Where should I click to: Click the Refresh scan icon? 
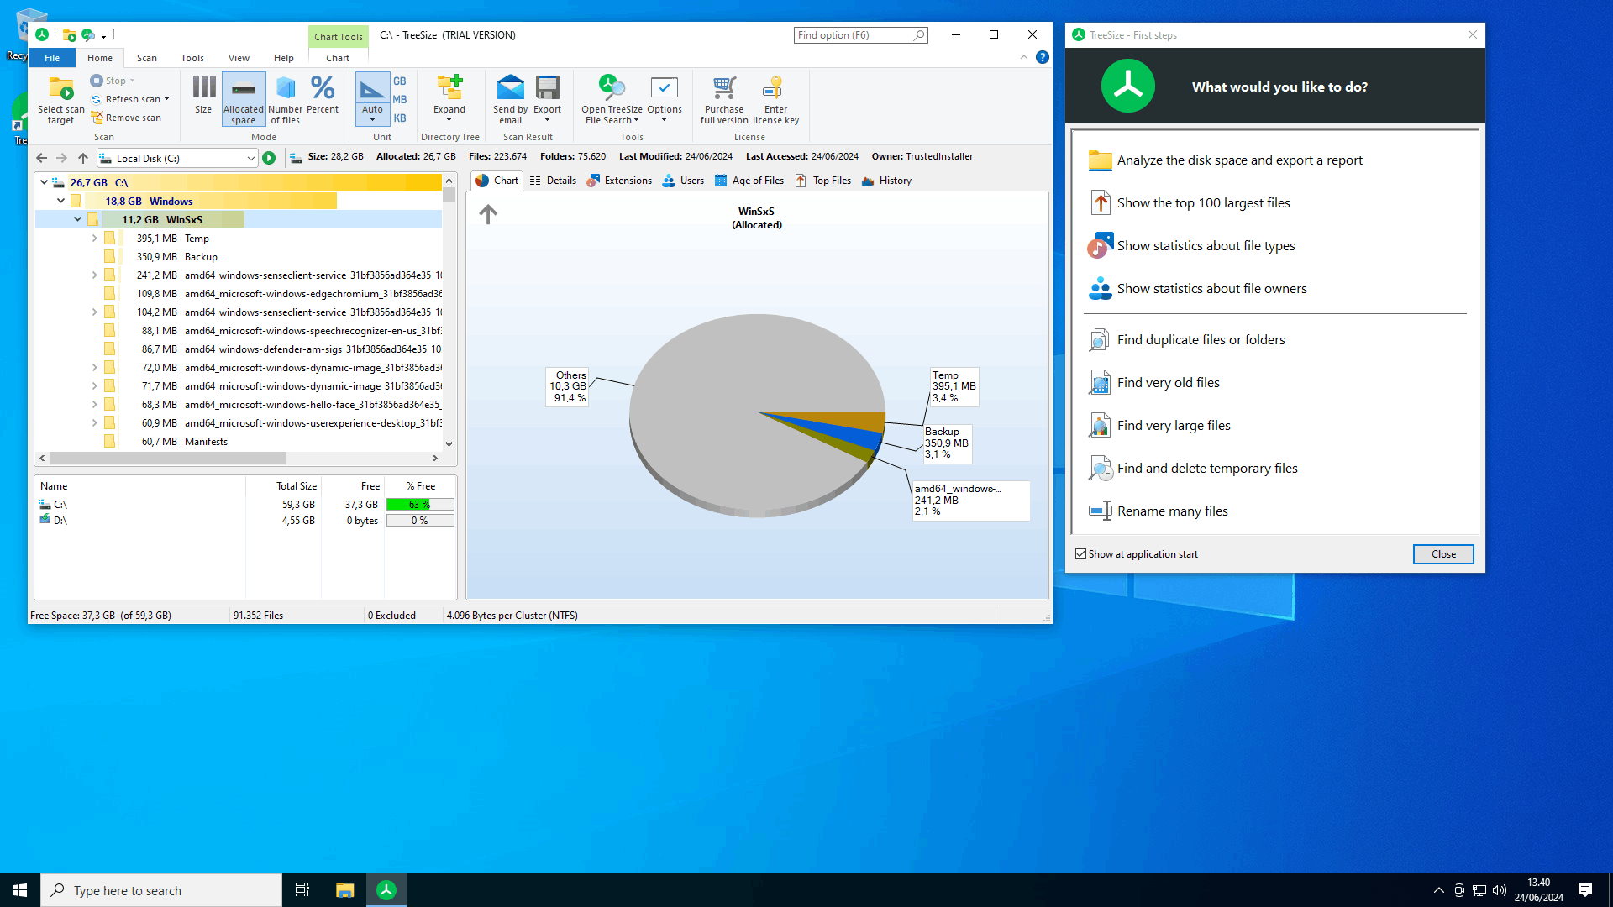click(x=97, y=99)
